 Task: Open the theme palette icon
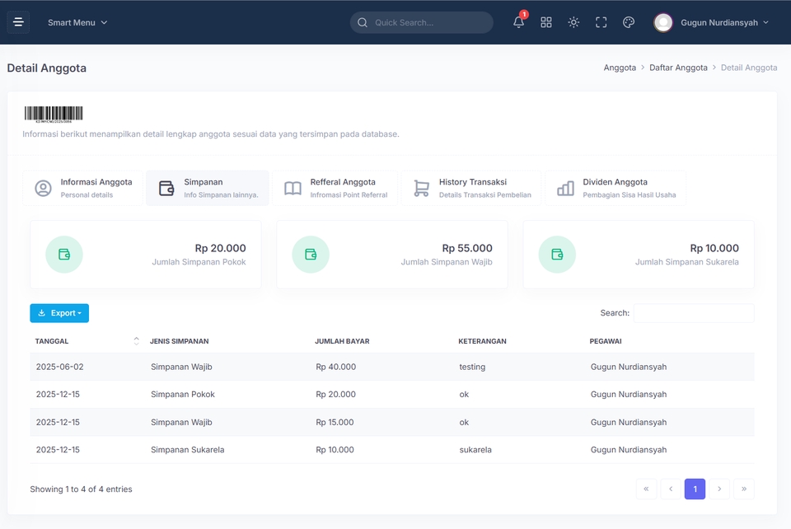[629, 22]
